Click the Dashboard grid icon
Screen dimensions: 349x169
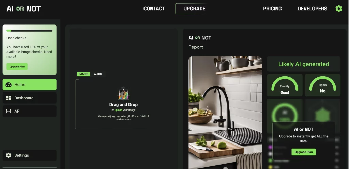[x=9, y=98]
